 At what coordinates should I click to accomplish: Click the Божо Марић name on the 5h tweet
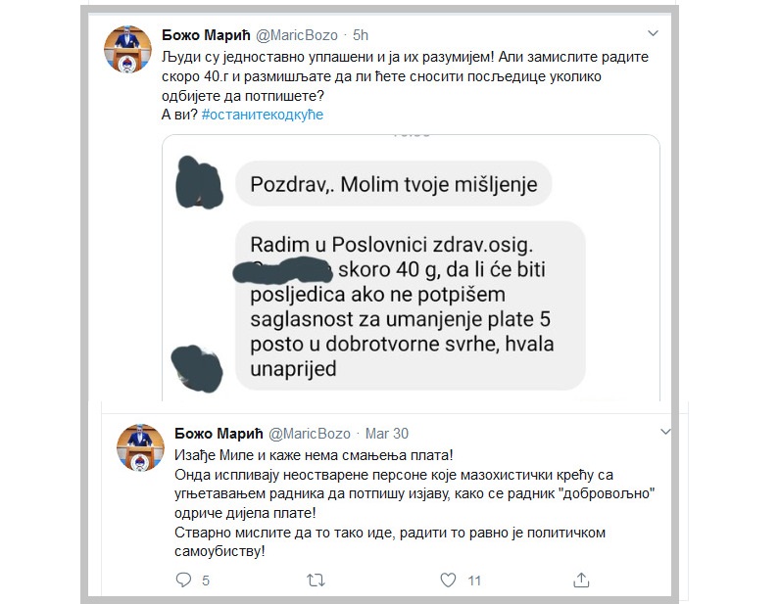tap(206, 36)
